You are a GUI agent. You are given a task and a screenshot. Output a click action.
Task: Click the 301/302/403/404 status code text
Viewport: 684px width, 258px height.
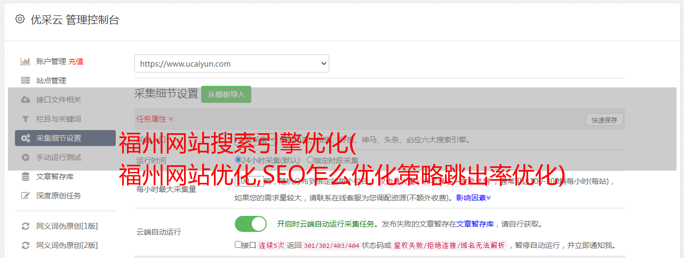click(x=331, y=246)
